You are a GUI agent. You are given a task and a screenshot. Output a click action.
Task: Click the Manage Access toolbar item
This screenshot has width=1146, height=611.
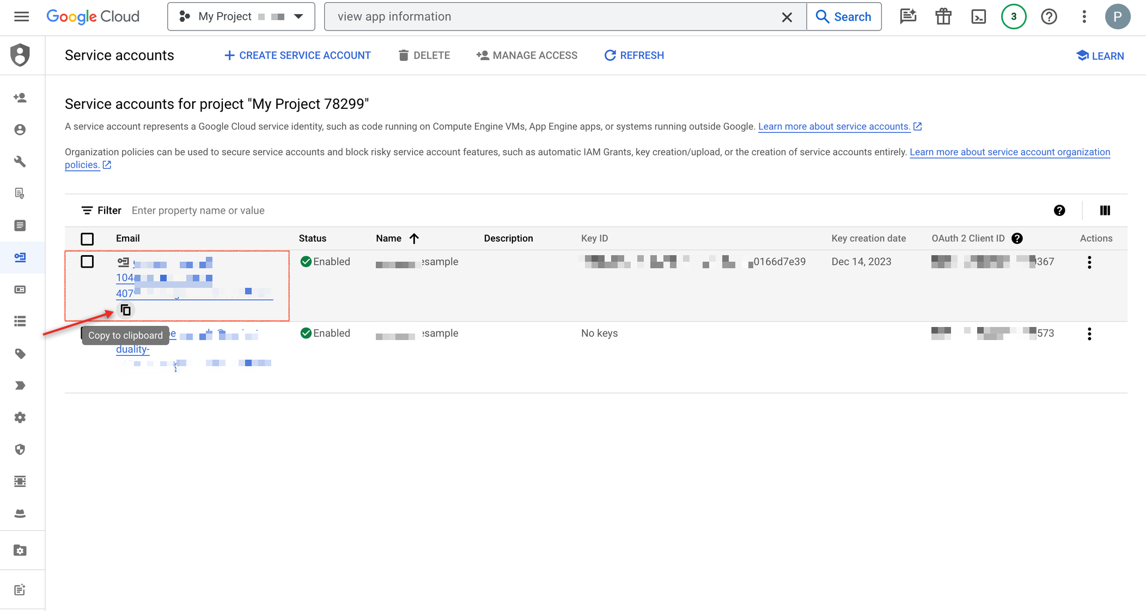(x=527, y=55)
